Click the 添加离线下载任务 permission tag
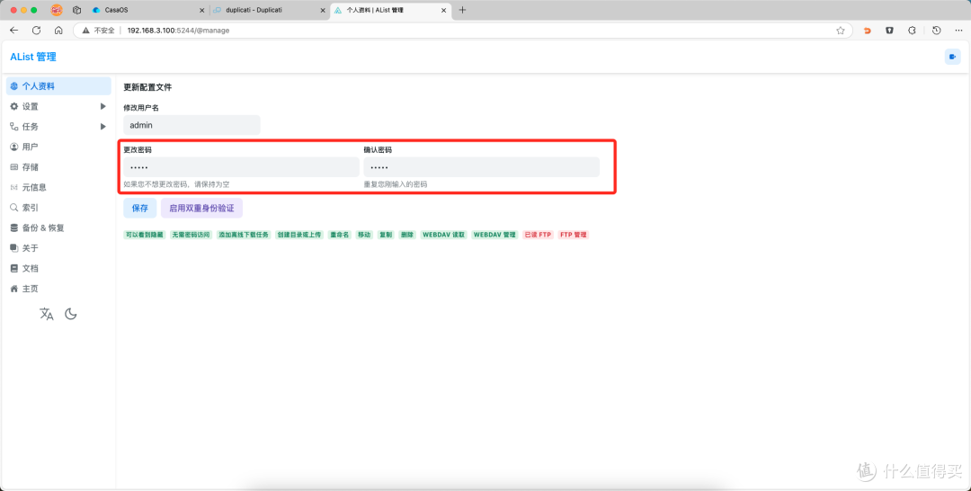 point(244,235)
